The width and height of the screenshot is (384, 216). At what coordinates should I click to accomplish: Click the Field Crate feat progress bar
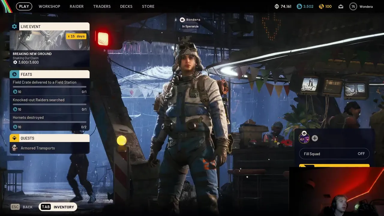pyautogui.click(x=49, y=87)
